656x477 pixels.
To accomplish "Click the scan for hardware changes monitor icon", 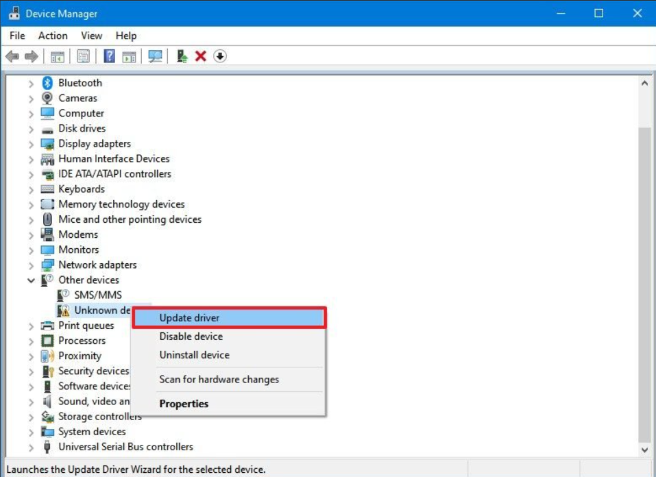I will click(x=156, y=56).
